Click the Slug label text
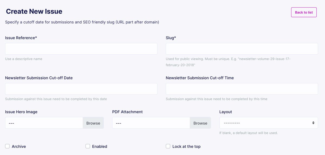The height and width of the screenshot is (155, 325). click(x=171, y=38)
